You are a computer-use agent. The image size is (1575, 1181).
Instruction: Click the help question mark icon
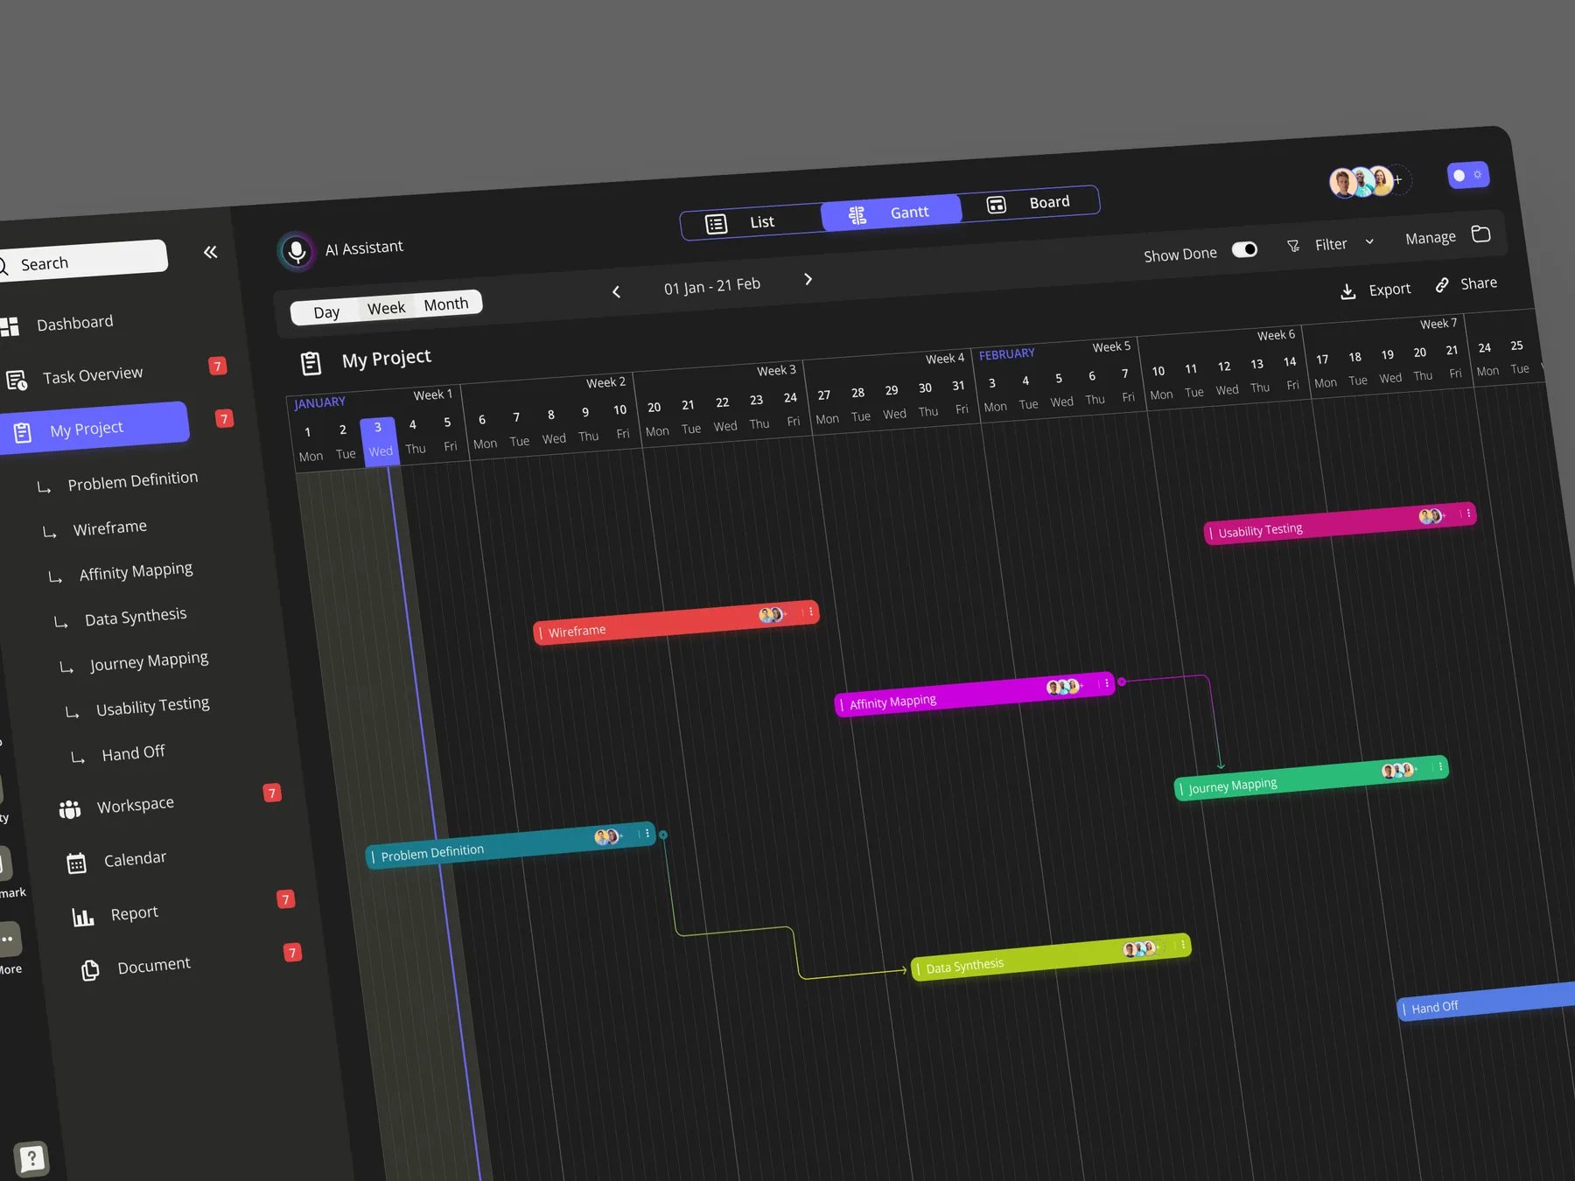31,1159
